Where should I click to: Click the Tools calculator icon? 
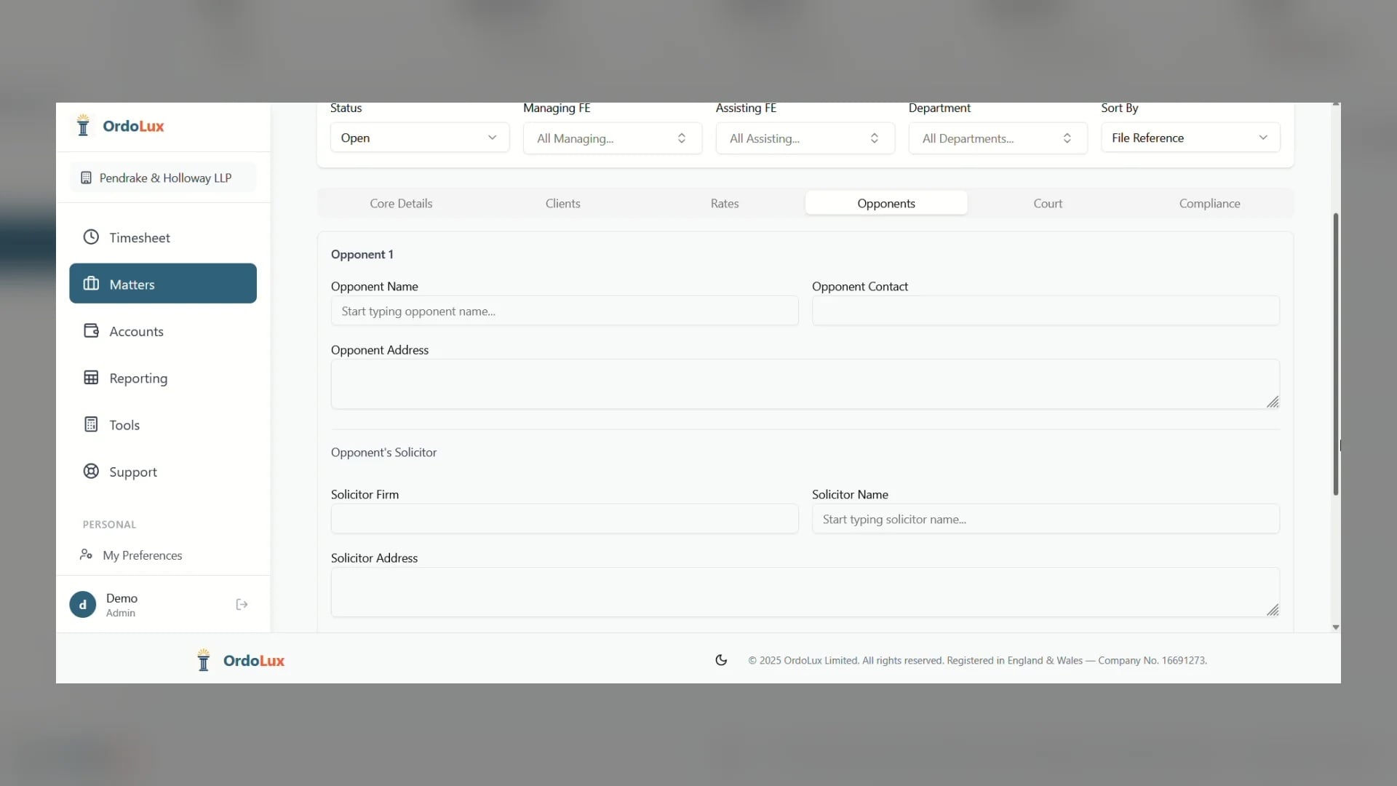tap(91, 424)
